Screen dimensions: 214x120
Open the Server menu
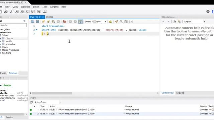[36, 7]
